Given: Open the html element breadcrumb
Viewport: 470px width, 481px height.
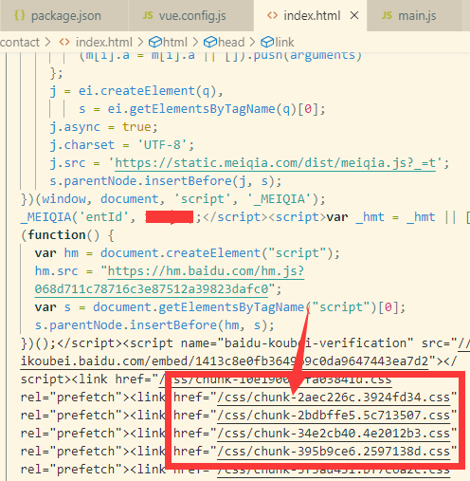Looking at the screenshot, I should [175, 42].
